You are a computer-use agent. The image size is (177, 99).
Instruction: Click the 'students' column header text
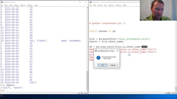click(75, 41)
